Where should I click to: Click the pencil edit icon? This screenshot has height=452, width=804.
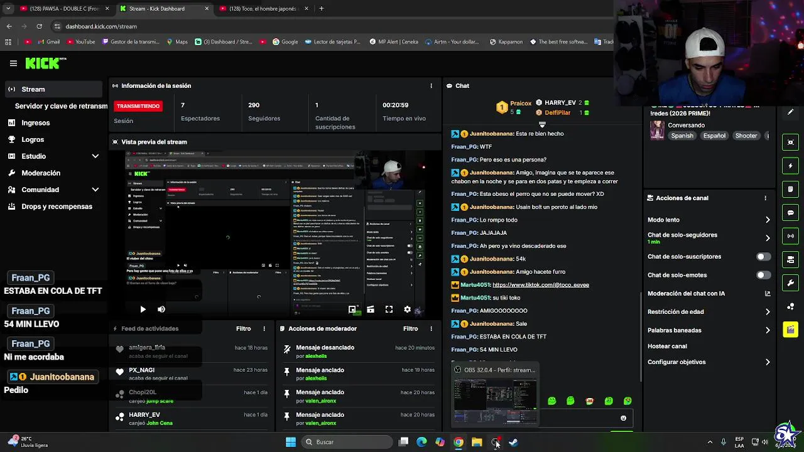pos(791,112)
